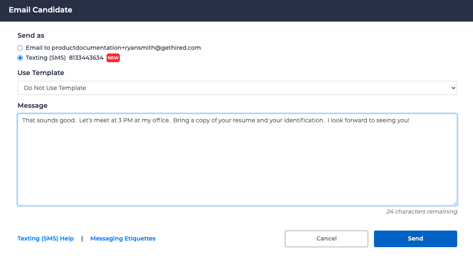The height and width of the screenshot is (260, 473).
Task: Select the Email radio button
Action: click(x=20, y=48)
